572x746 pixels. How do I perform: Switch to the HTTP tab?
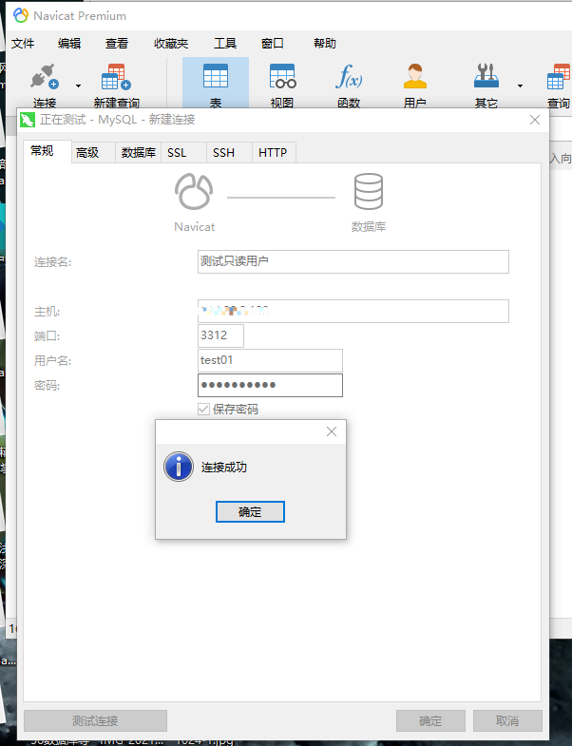point(274,153)
